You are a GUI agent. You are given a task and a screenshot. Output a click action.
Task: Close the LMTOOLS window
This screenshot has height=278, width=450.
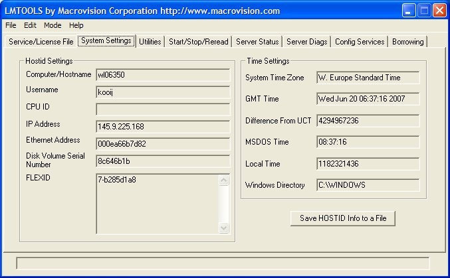(439, 11)
